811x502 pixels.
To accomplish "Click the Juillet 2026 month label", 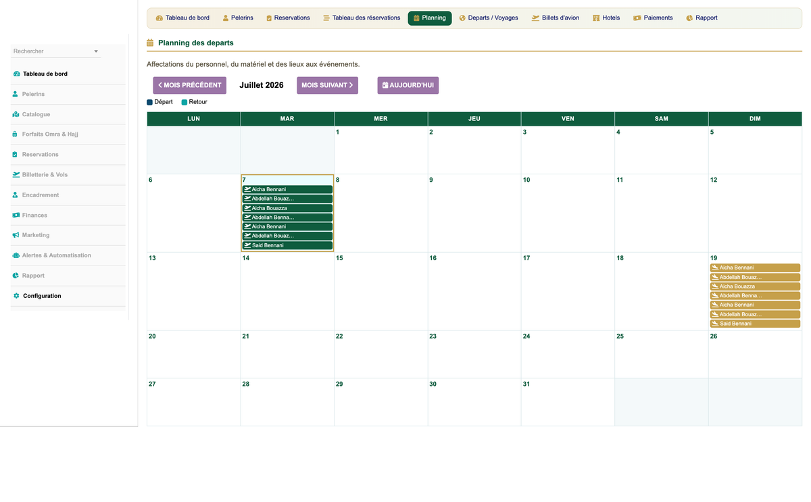I will tap(262, 85).
